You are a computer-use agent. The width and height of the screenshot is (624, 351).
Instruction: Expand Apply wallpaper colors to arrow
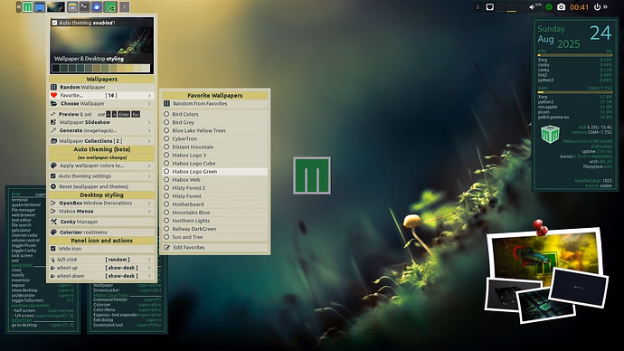point(149,166)
